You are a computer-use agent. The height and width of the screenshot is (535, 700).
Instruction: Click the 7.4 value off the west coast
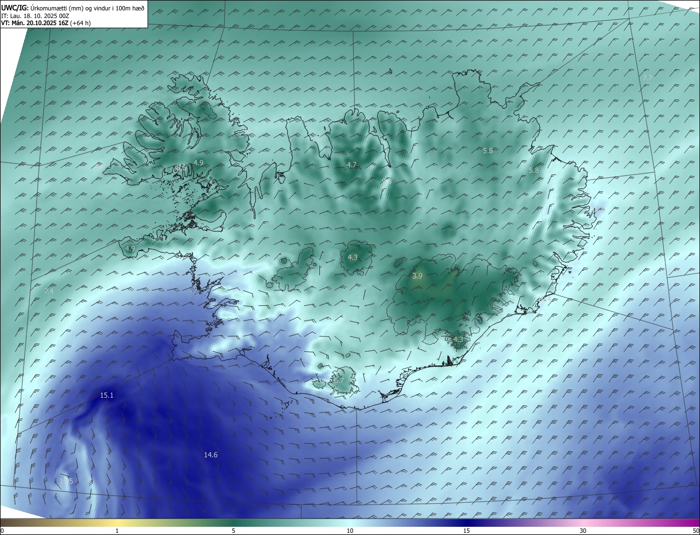(x=49, y=291)
